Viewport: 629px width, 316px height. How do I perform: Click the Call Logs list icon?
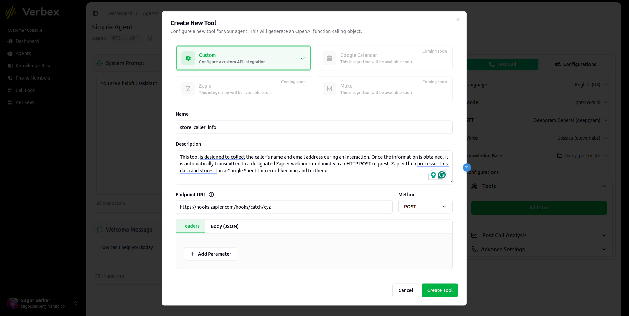[x=10, y=90]
